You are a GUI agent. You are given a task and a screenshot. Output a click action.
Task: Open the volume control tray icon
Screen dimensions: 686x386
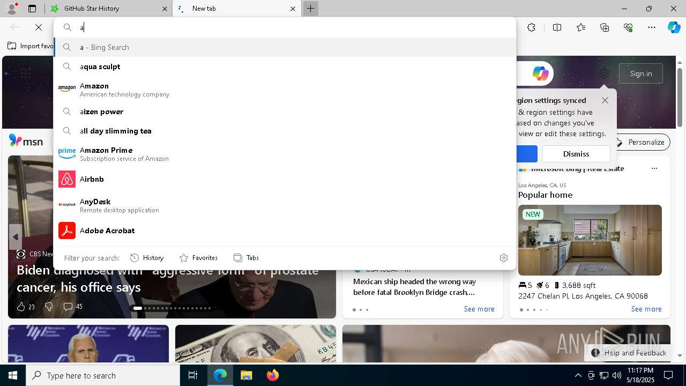(617, 375)
